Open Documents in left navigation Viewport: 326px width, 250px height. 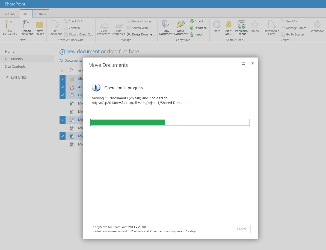[x=14, y=59]
